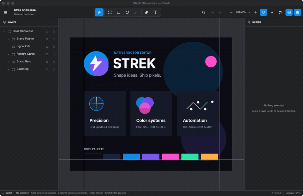Open the color palette icon
Screen dimensions: 303x196
point(281,12)
